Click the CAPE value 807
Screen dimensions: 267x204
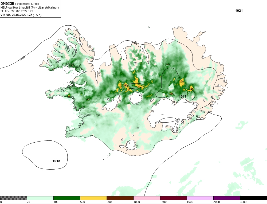[x=126, y=85]
